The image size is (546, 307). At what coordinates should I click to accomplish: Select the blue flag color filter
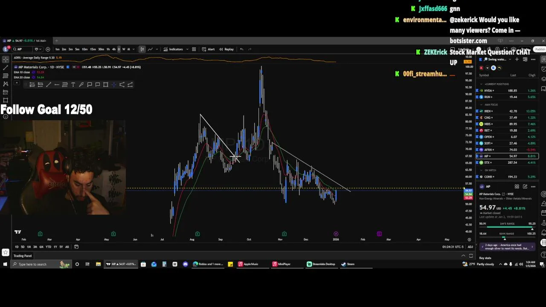click(x=494, y=68)
